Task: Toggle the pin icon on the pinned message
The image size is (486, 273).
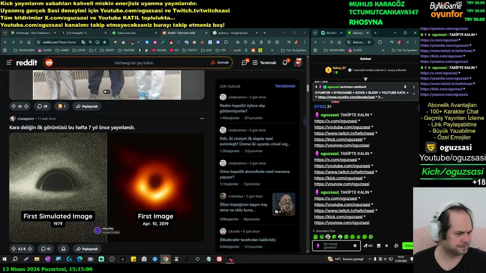Action: click(405, 87)
